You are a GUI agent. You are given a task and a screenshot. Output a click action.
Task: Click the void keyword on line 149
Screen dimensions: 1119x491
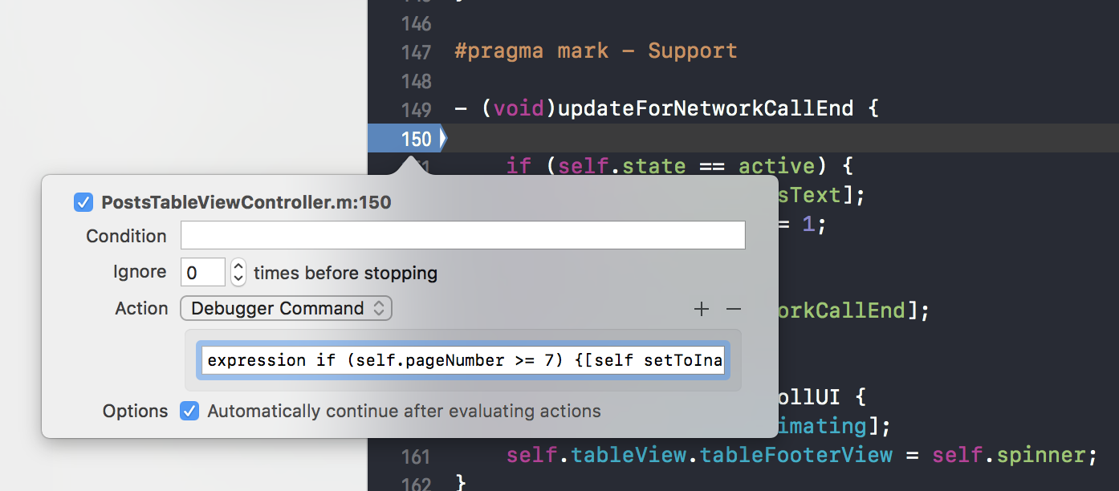(x=518, y=108)
